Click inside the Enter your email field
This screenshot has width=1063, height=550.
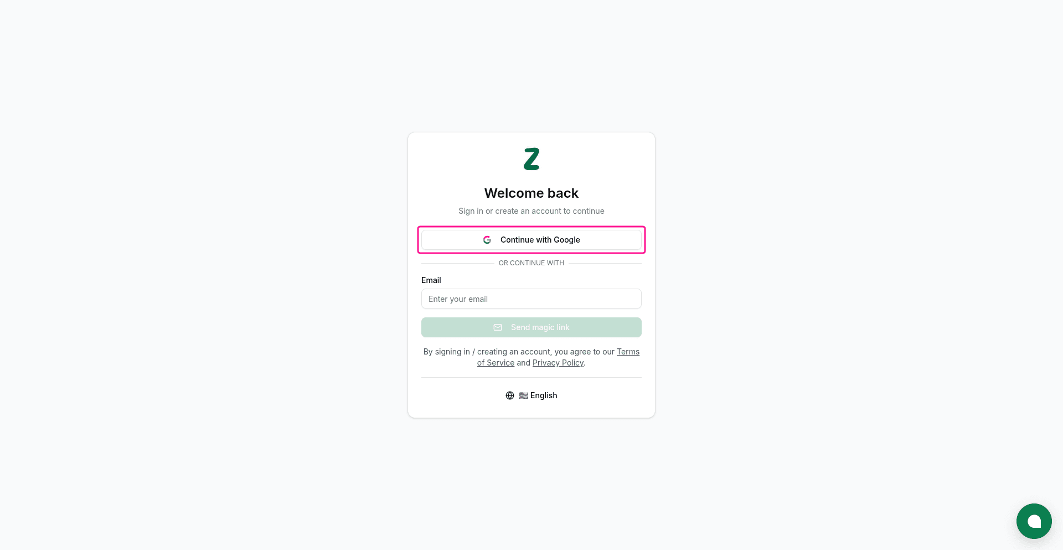(531, 299)
